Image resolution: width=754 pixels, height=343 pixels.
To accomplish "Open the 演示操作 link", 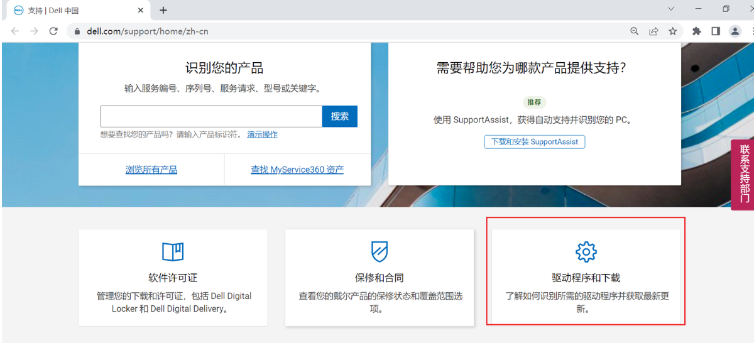I will [262, 134].
